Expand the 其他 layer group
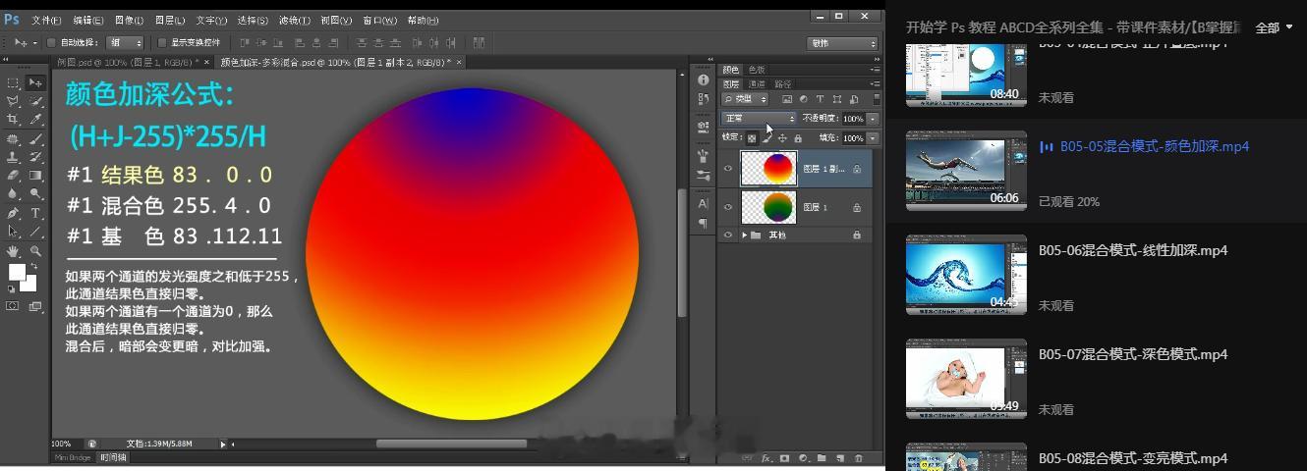This screenshot has width=1307, height=471. click(x=744, y=235)
